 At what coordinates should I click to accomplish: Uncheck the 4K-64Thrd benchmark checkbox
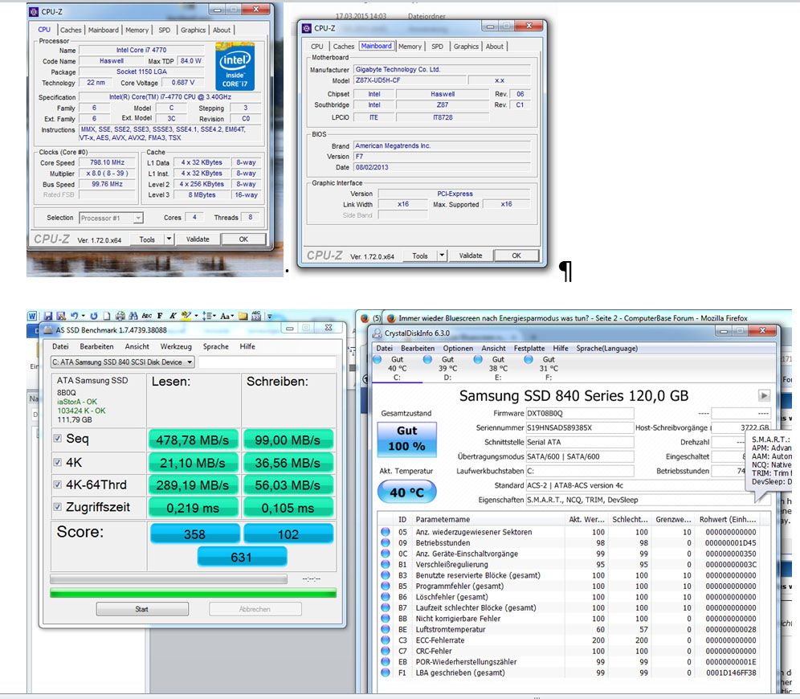[58, 484]
